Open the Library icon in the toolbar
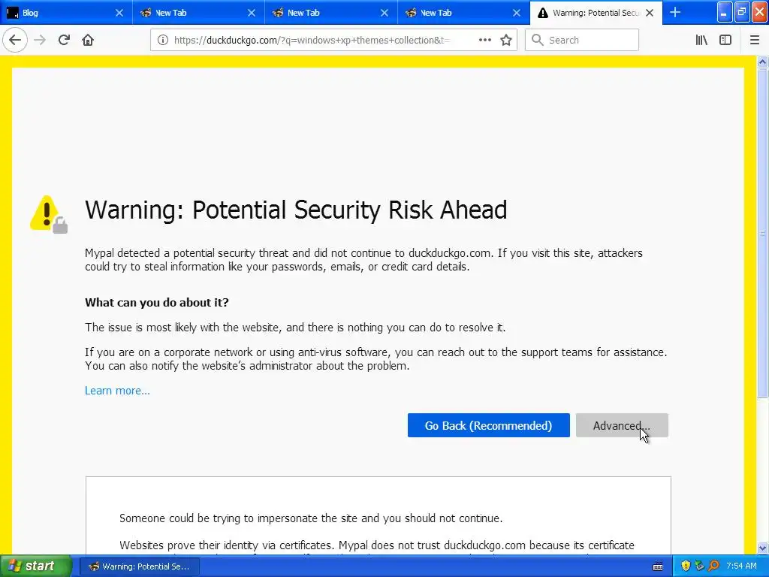The image size is (769, 577). pyautogui.click(x=701, y=40)
